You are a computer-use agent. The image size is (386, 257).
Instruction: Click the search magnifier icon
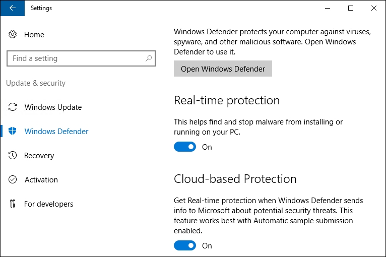(149, 58)
